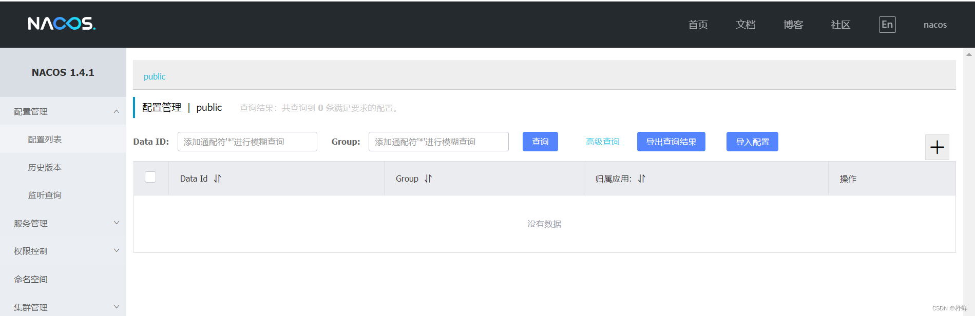
Task: Click the NACOS 1.4.1 version header
Action: click(63, 72)
